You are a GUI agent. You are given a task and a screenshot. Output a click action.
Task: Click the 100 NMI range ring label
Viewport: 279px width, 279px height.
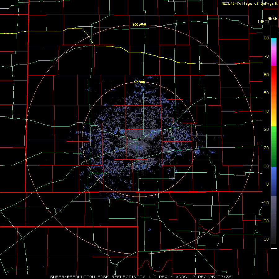tap(139, 24)
